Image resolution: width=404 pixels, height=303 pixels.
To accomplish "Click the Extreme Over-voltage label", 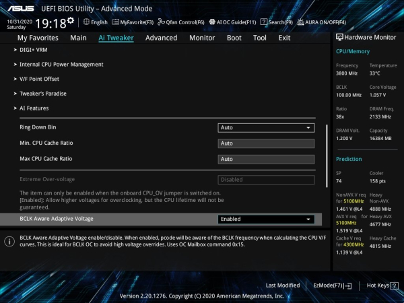I will (x=47, y=179).
